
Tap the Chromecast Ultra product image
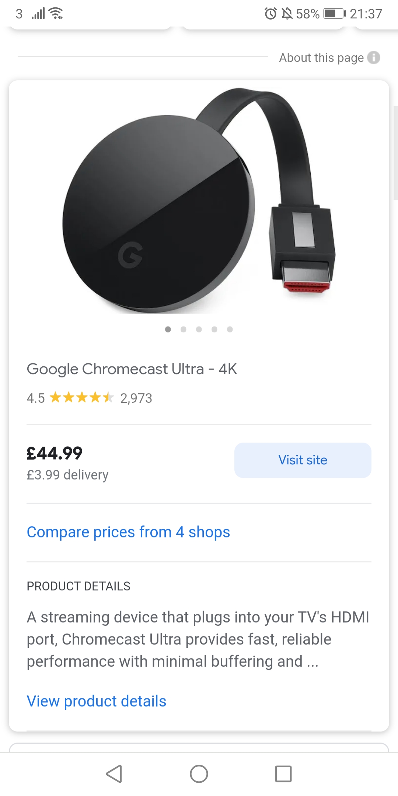point(199,201)
